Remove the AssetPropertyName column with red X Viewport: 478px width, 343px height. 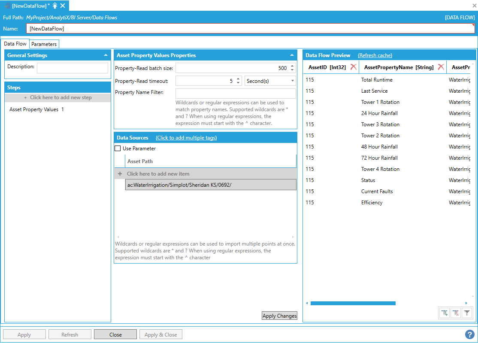point(441,67)
